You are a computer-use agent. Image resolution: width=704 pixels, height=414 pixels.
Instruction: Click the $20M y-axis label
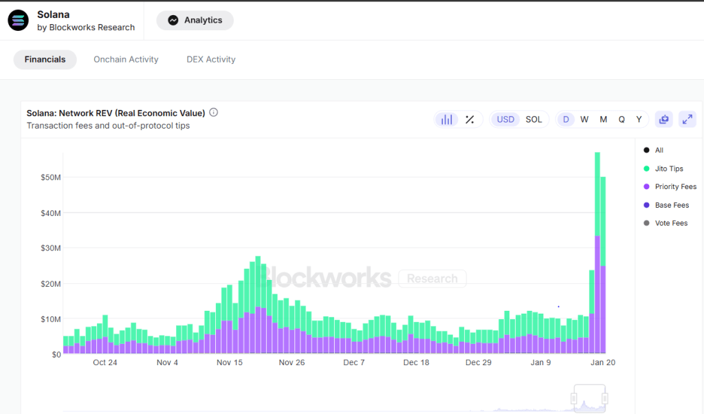click(x=51, y=284)
